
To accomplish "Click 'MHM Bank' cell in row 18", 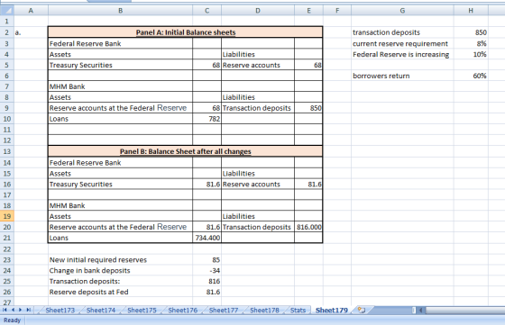I will tap(121, 205).
